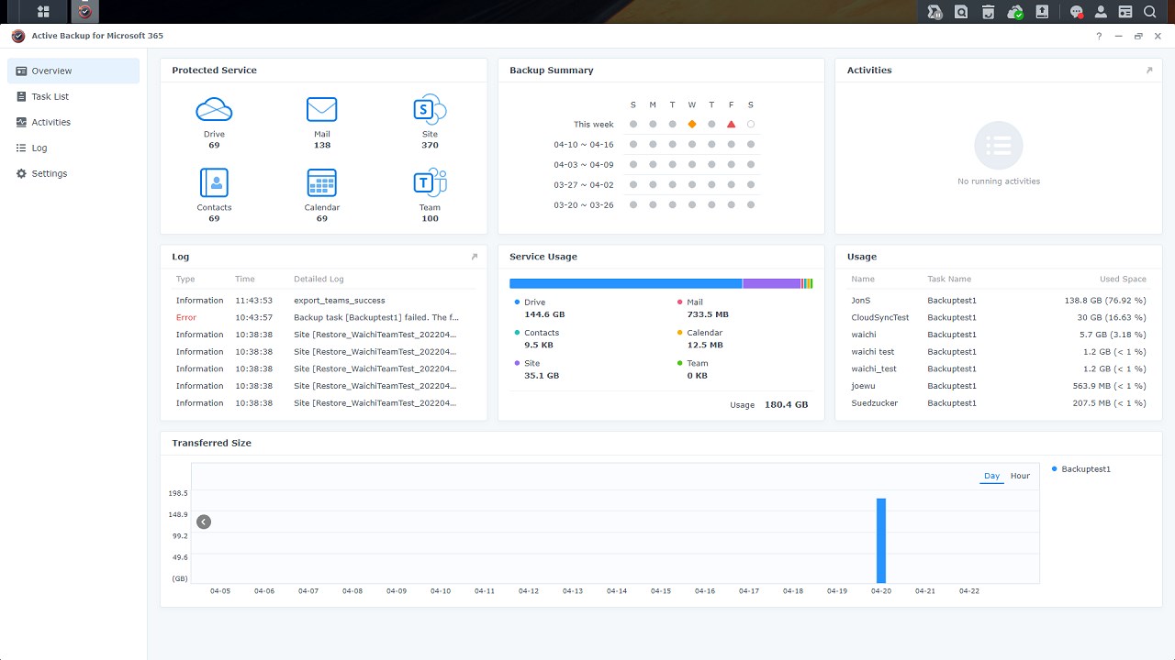This screenshot has height=660, width=1175.
Task: Click the 03-20 ~ 03-26 week label
Action: point(584,205)
